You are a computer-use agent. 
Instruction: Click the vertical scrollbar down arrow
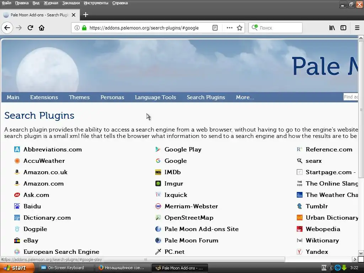[361, 253]
